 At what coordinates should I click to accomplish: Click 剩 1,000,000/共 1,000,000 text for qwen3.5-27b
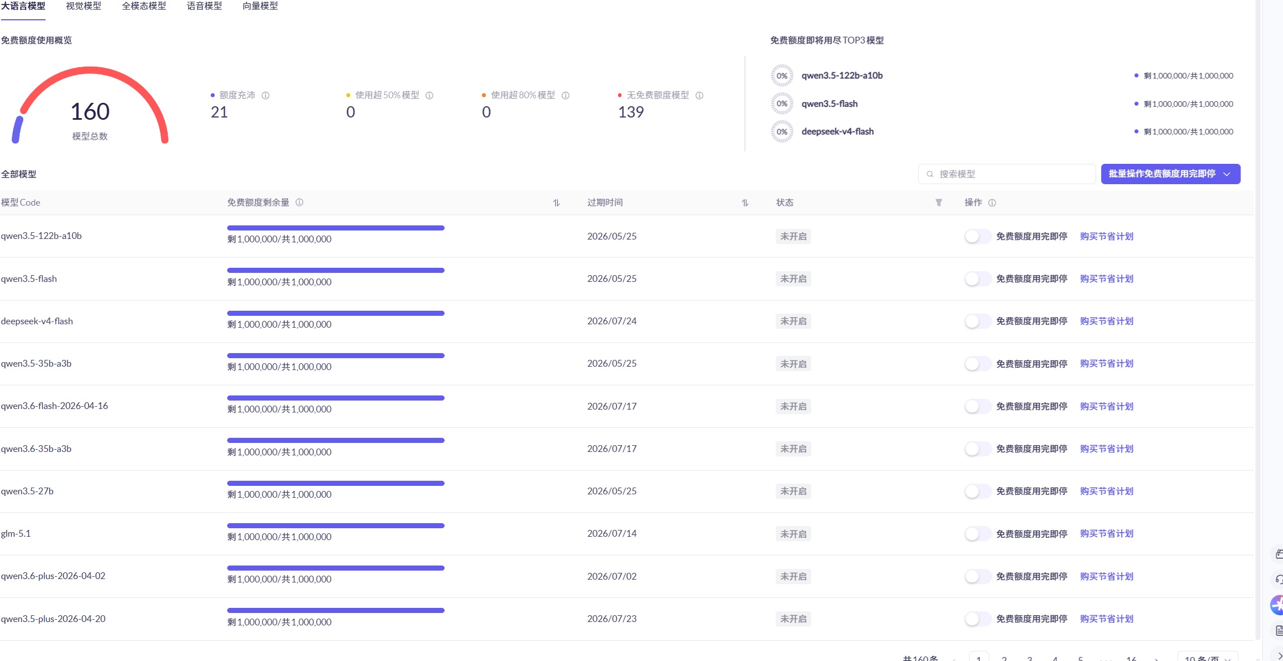click(280, 494)
